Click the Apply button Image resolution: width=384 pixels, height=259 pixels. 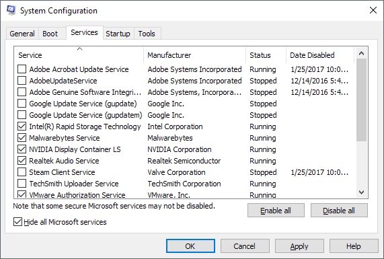tap(299, 246)
